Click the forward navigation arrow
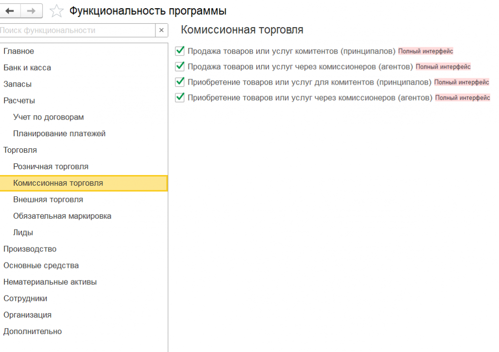Image resolution: width=499 pixels, height=352 pixels. [31, 11]
